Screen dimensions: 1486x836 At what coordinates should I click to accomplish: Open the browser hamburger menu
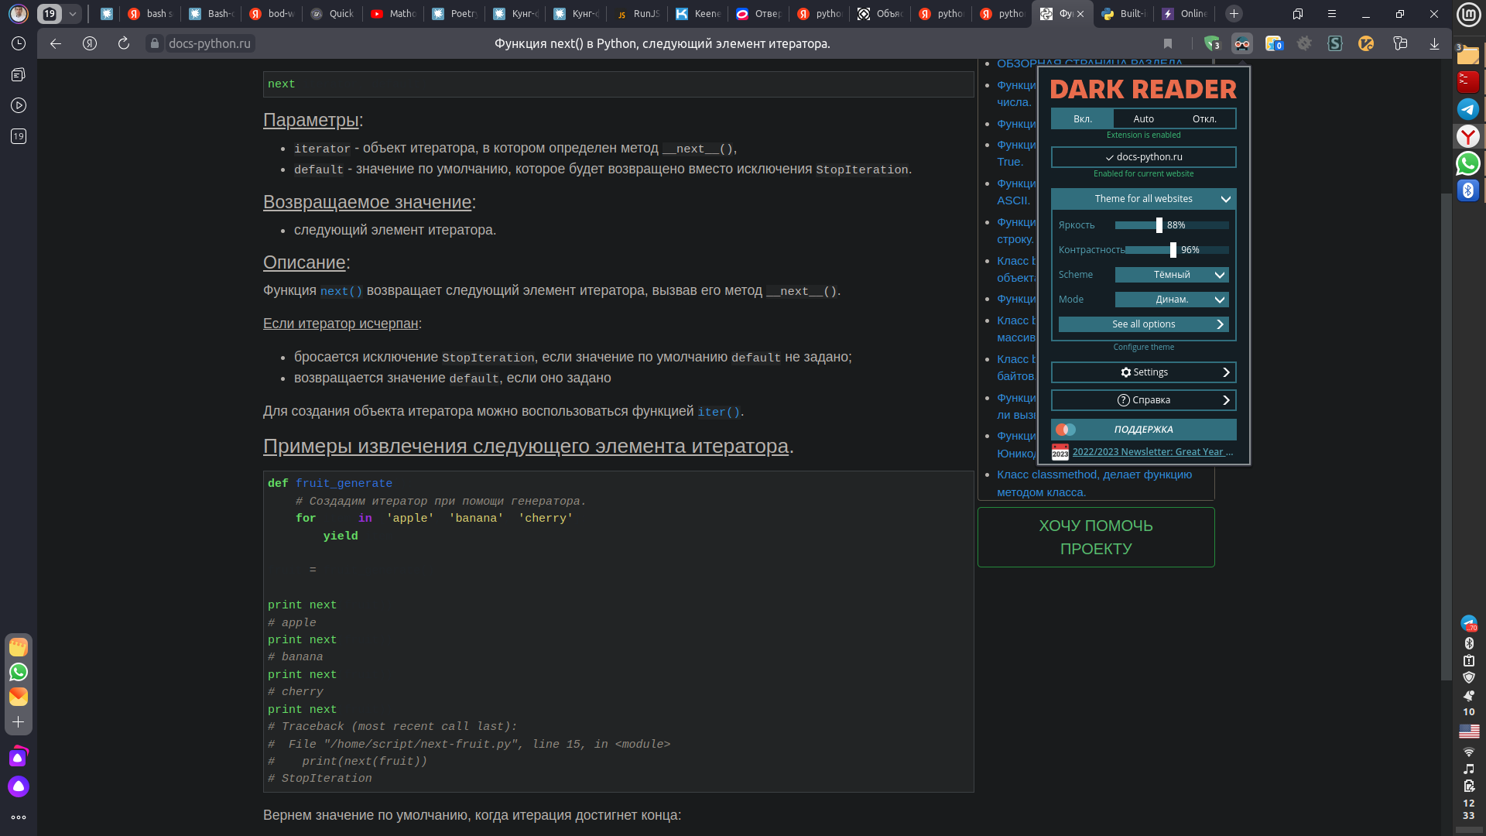coord(1332,13)
